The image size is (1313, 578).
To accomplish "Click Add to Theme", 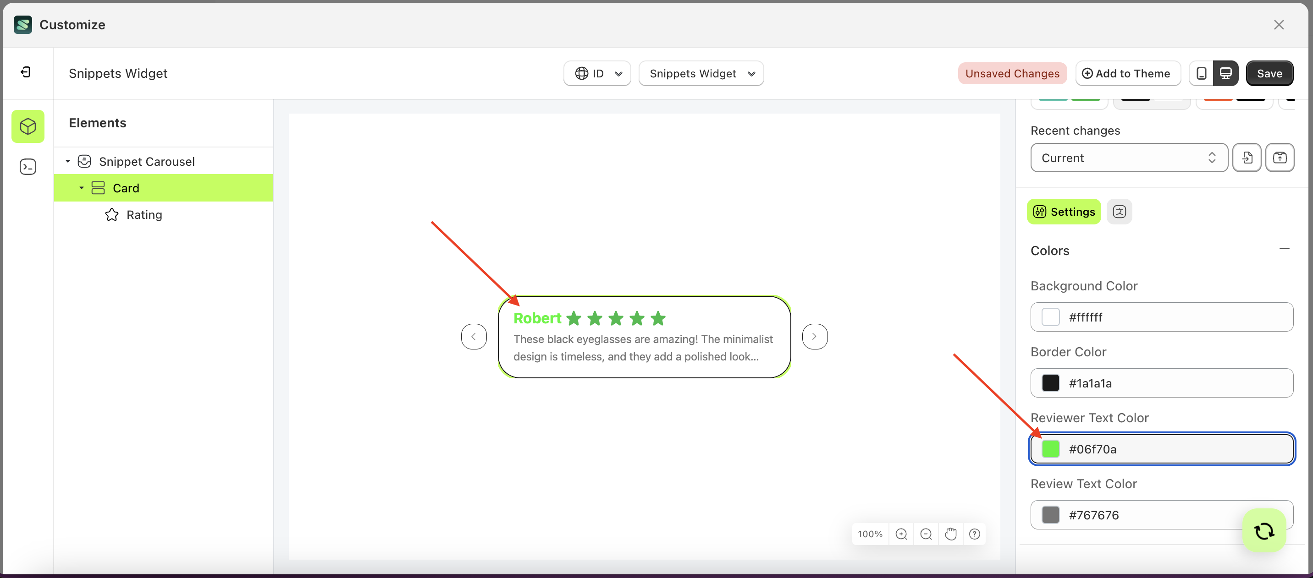I will (x=1127, y=73).
